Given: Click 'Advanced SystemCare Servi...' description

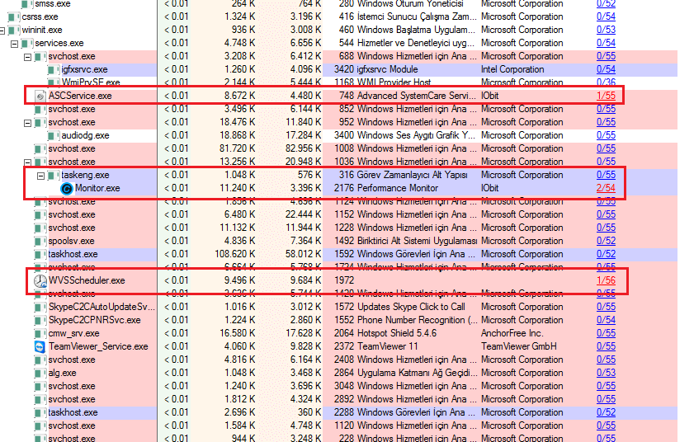Looking at the screenshot, I should (416, 96).
